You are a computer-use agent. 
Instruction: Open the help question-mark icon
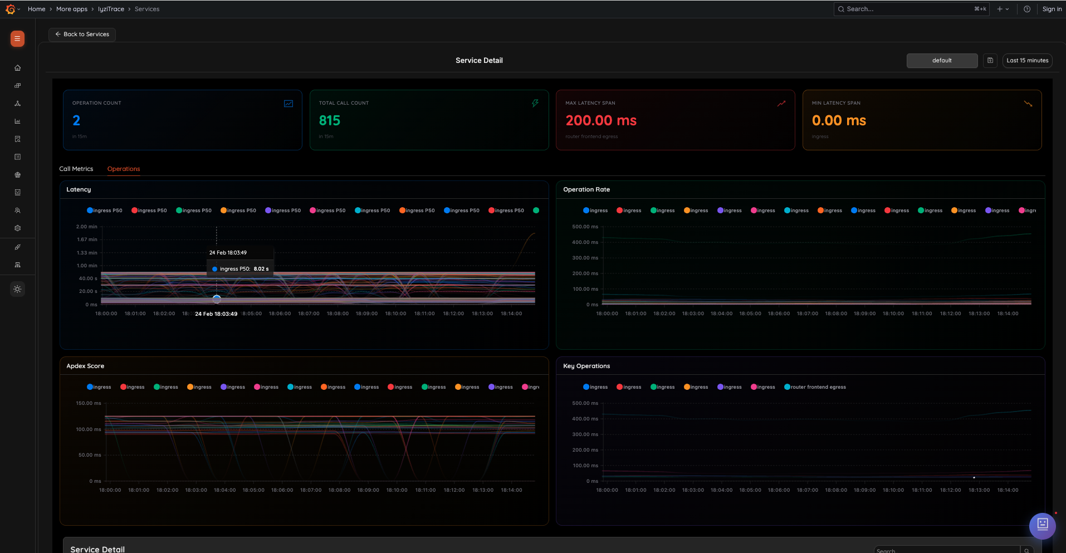(x=1027, y=9)
